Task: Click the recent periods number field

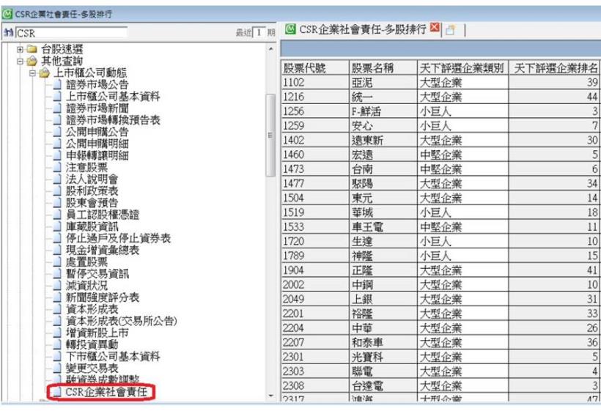Action: tap(259, 32)
